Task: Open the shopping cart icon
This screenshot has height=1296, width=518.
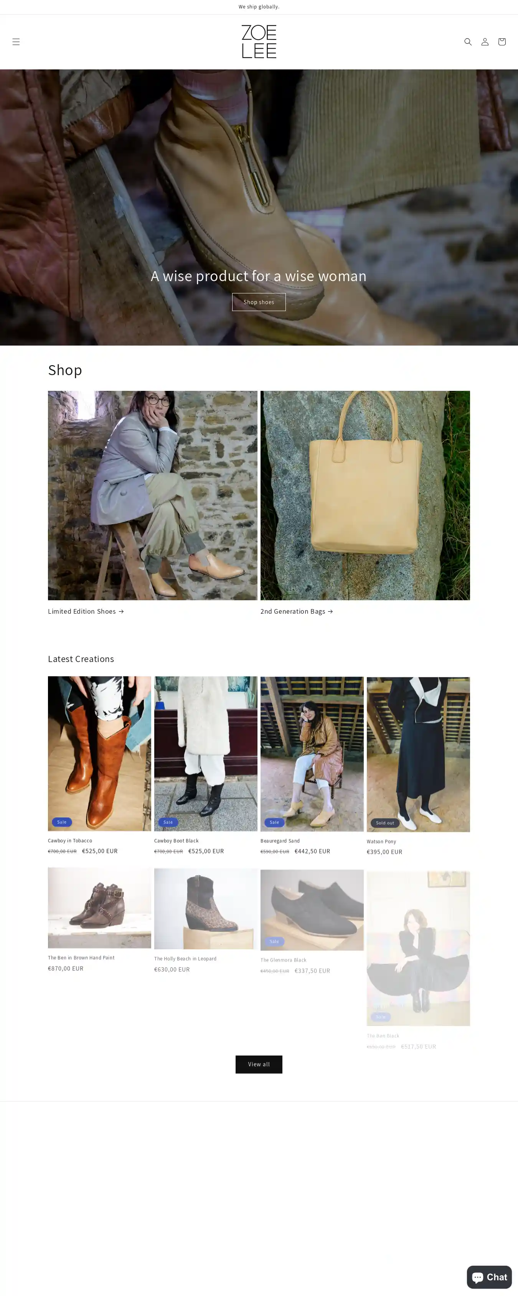Action: point(502,42)
